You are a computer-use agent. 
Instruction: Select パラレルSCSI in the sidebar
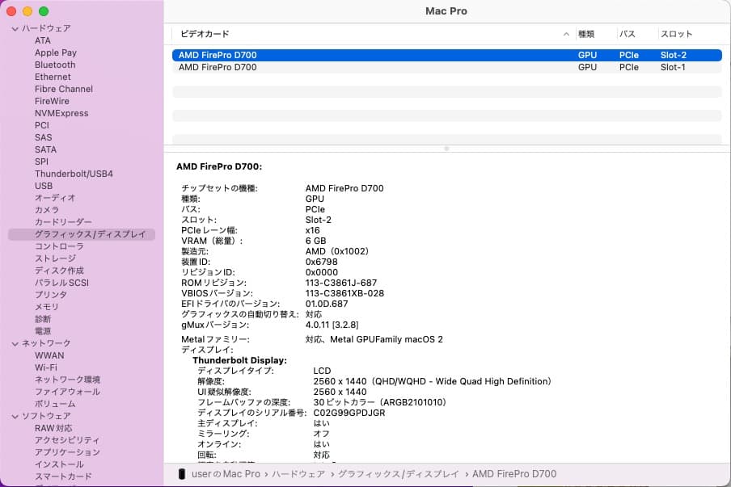(x=61, y=283)
